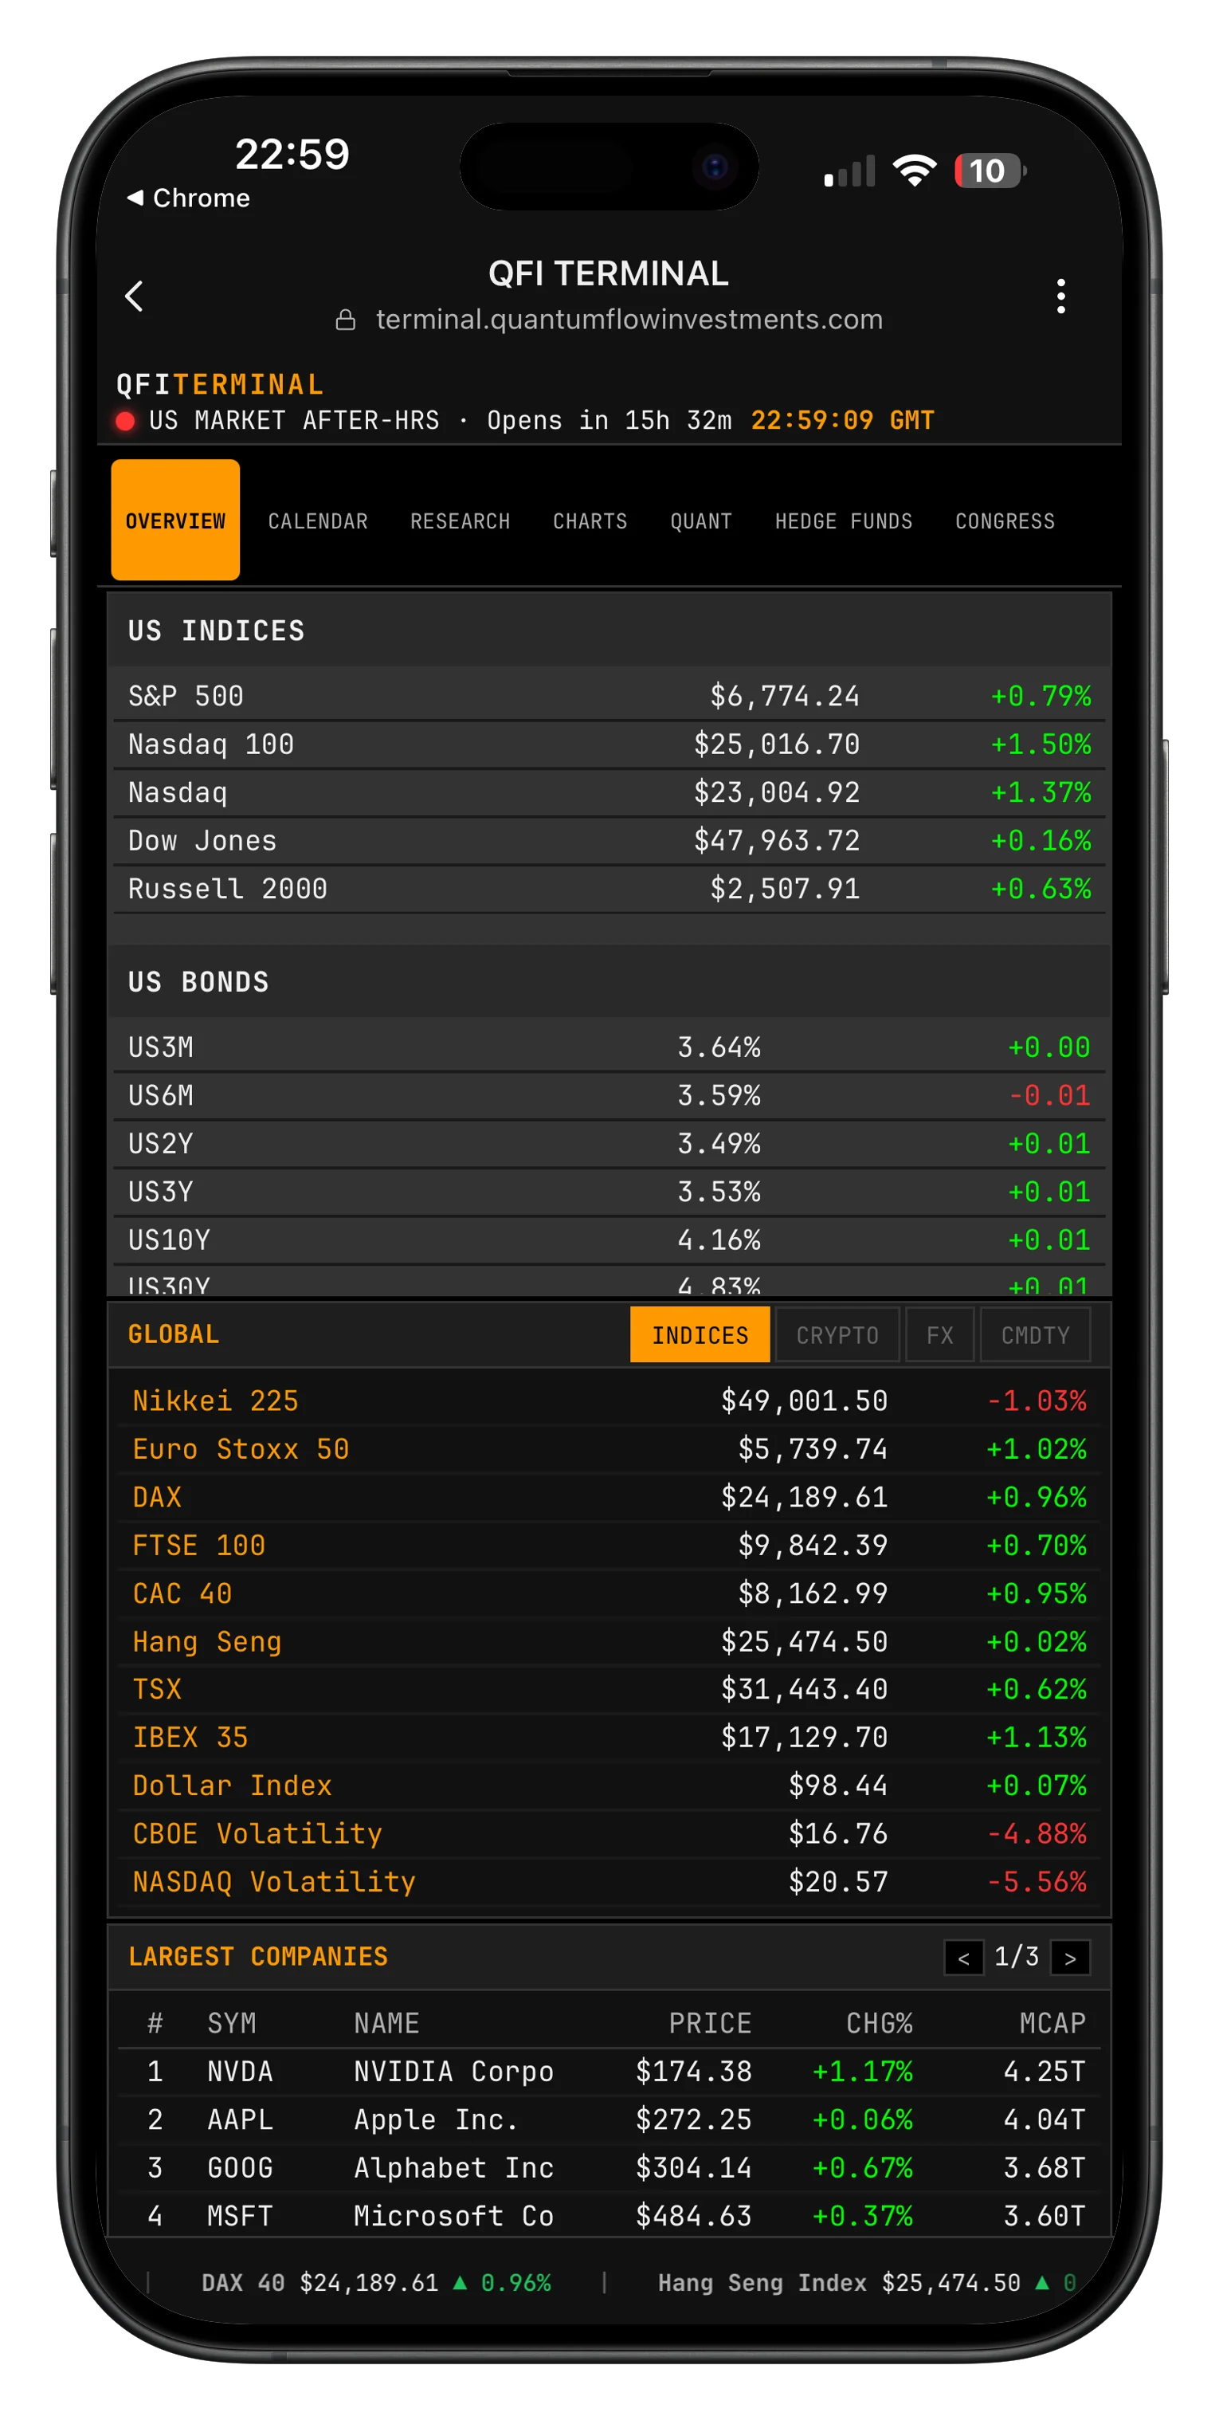The width and height of the screenshot is (1219, 2420).
Task: Tap the terminal URL address field
Action: point(629,320)
